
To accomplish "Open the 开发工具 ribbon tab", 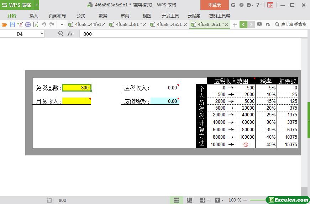I will pyautogui.click(x=170, y=16).
